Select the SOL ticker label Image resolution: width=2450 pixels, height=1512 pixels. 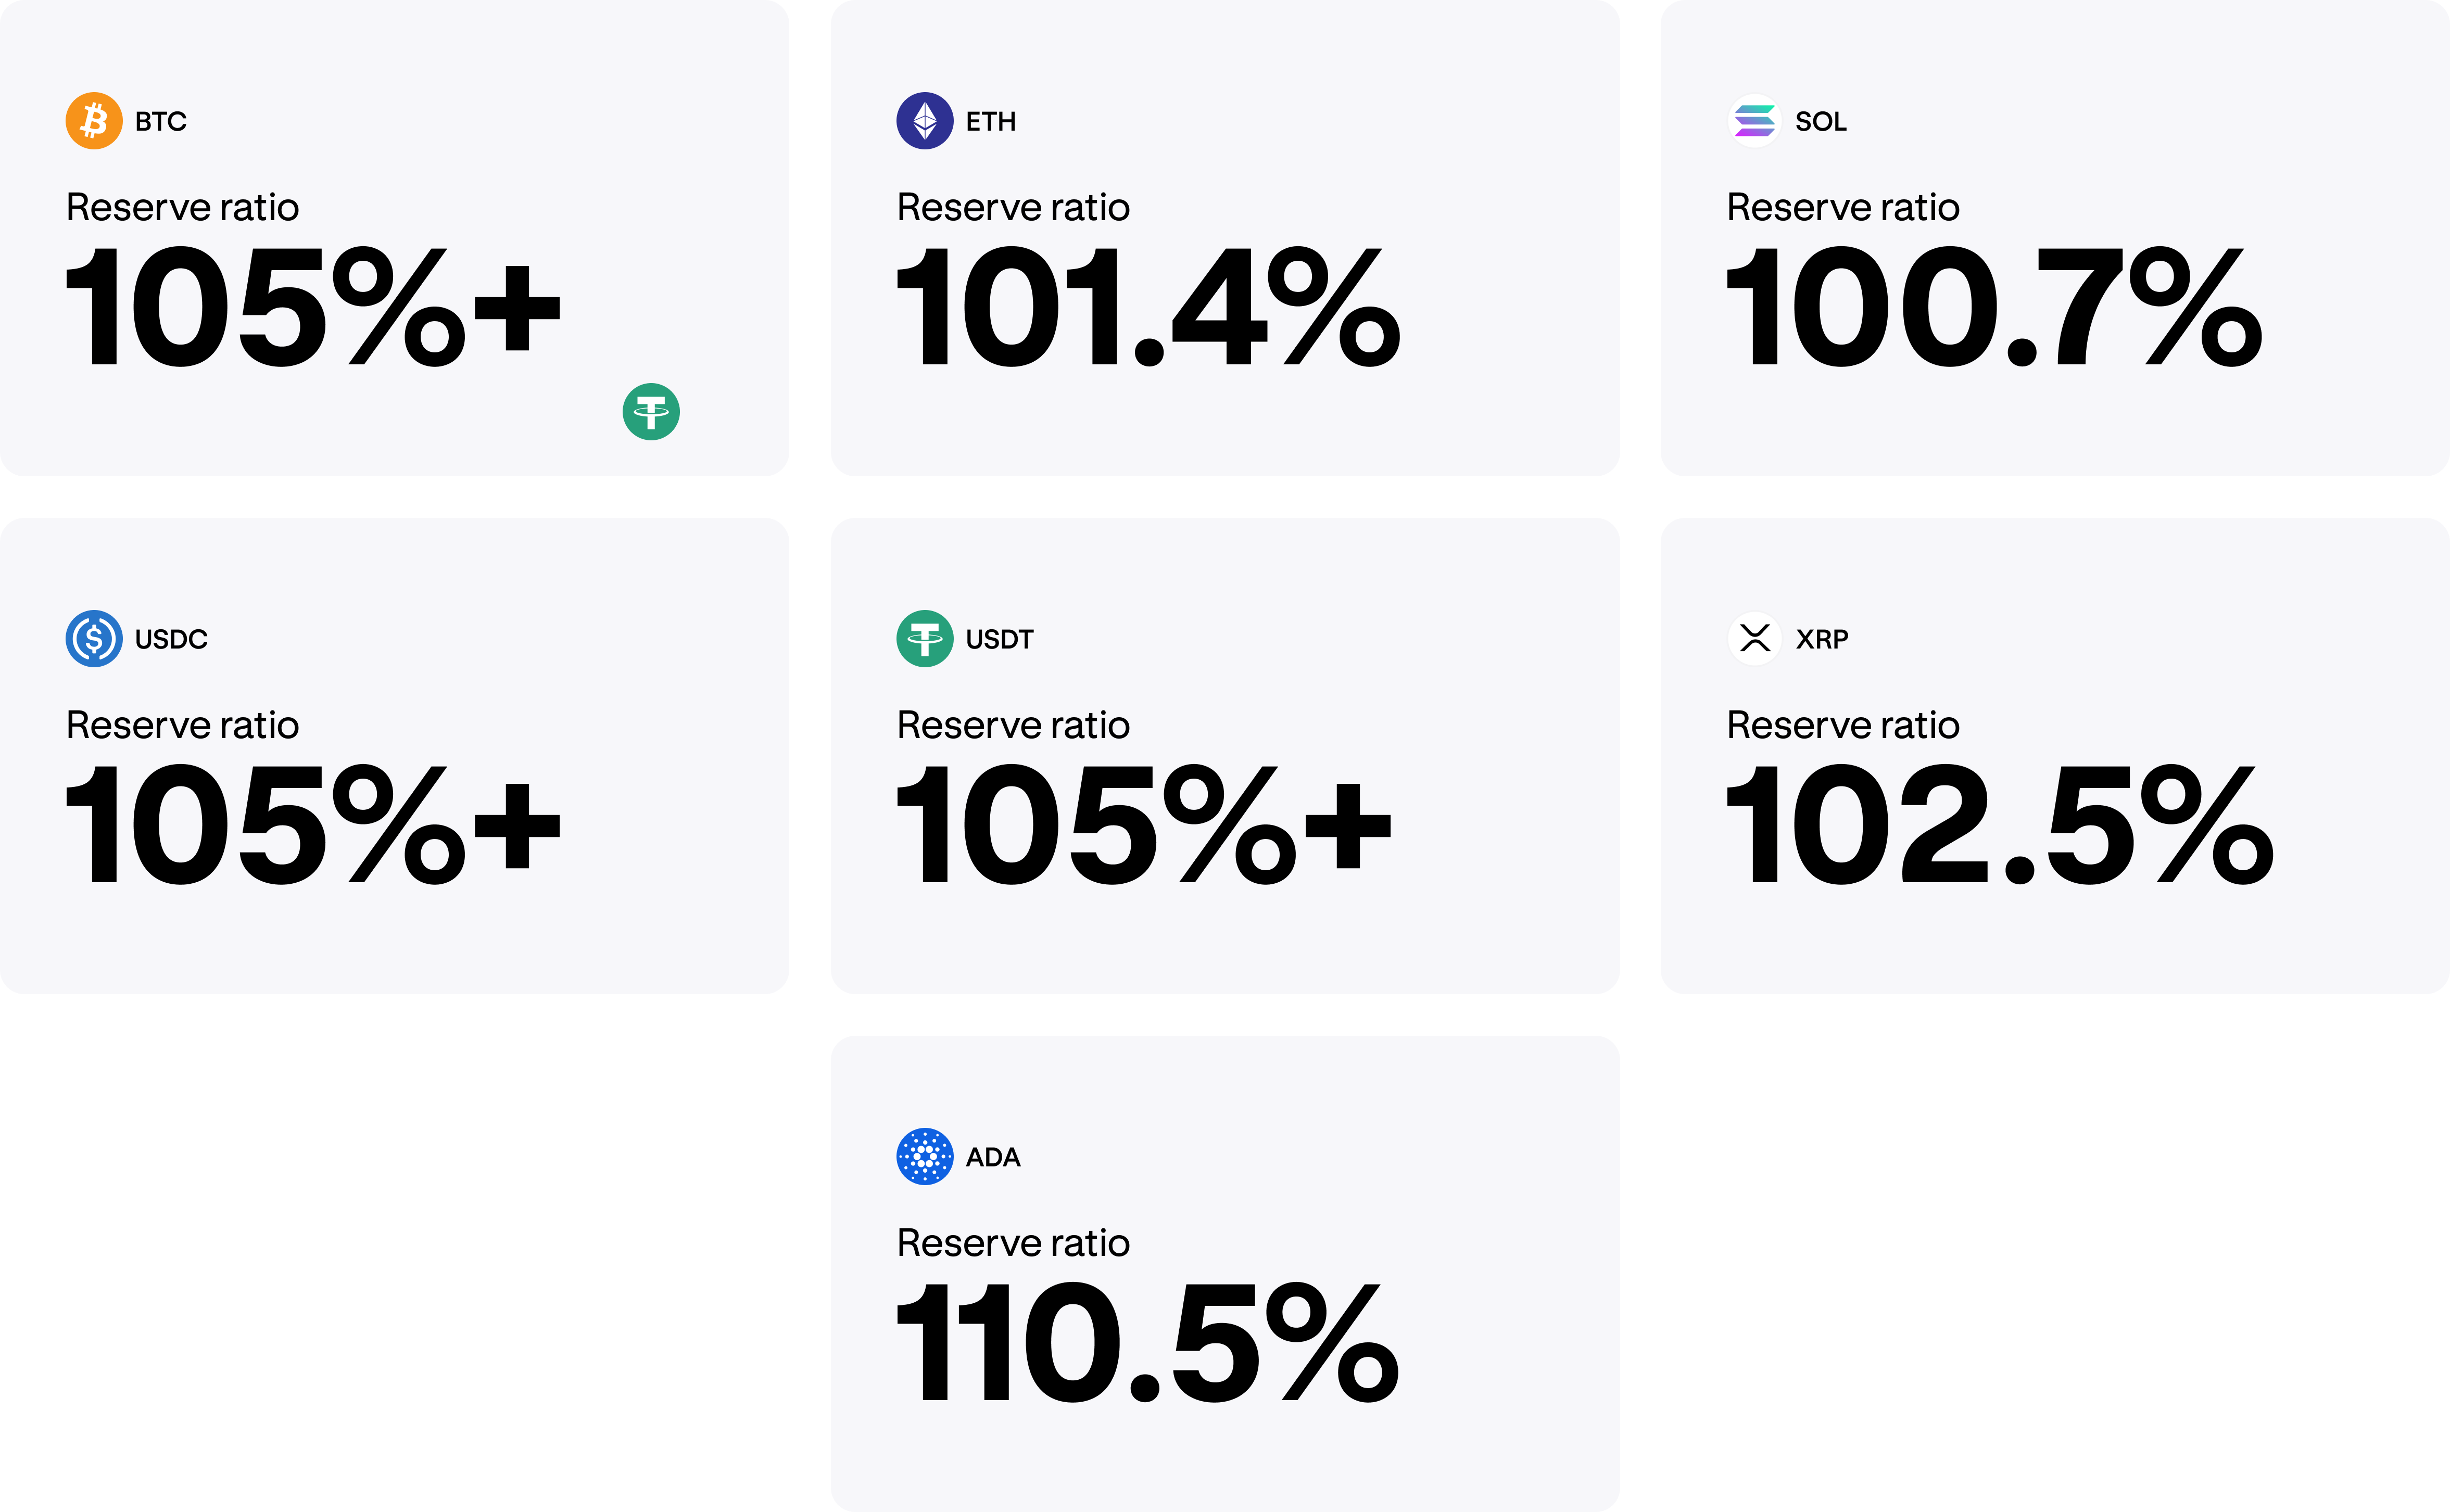(1820, 122)
